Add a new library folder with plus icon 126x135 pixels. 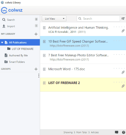pos(36,34)
